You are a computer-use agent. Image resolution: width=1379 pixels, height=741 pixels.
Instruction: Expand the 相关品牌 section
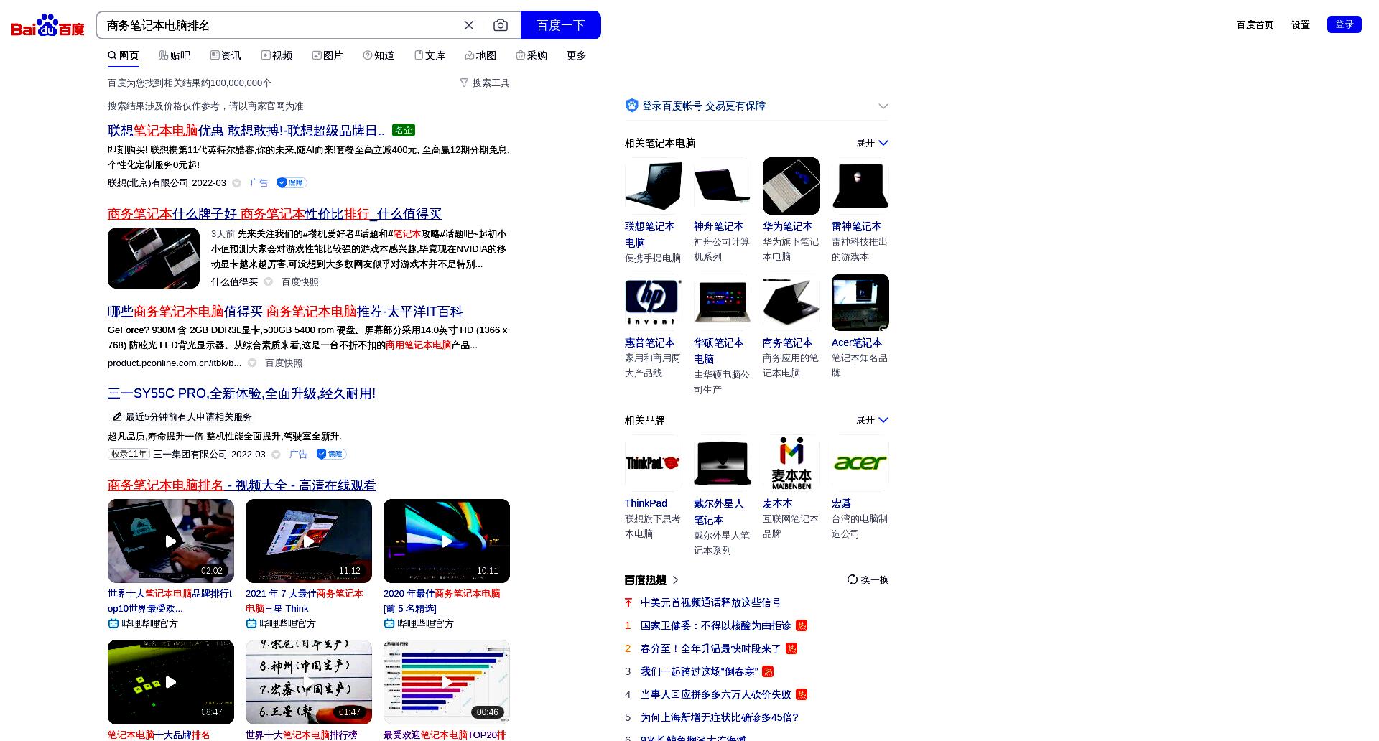(x=872, y=420)
